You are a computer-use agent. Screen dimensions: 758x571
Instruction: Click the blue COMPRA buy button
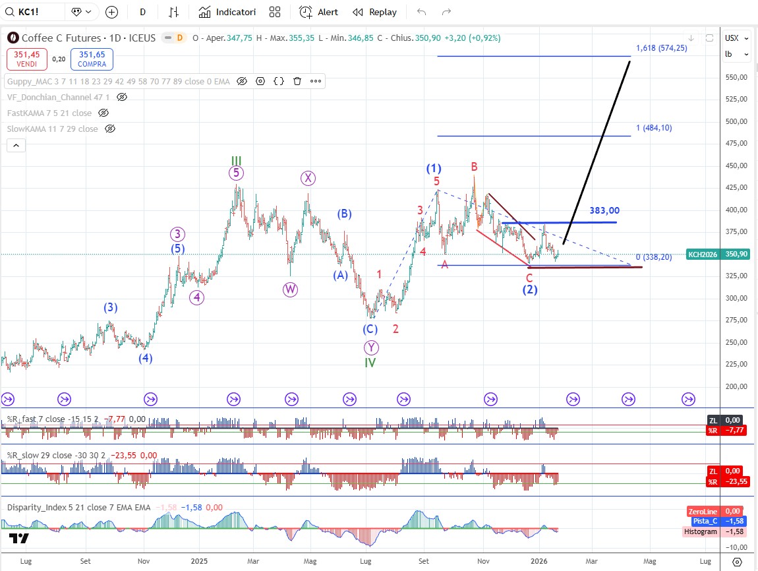click(x=92, y=59)
